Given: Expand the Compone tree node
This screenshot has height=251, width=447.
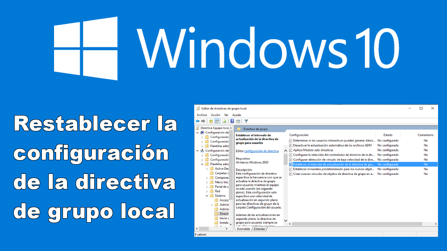Looking at the screenshot, I should click(207, 178).
